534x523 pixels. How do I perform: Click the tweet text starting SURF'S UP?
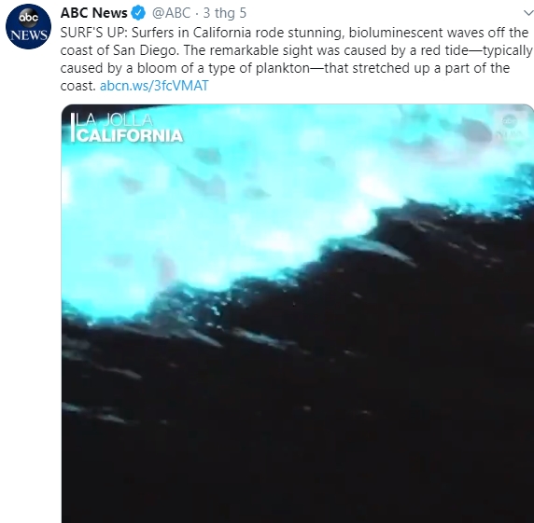point(296,59)
